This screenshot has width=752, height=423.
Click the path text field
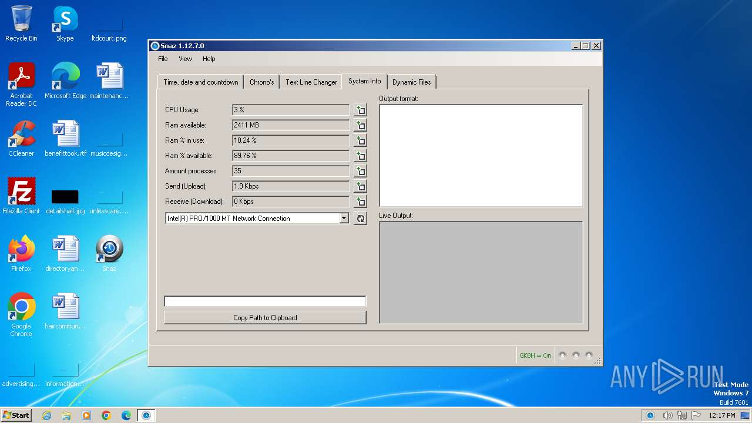[265, 301]
